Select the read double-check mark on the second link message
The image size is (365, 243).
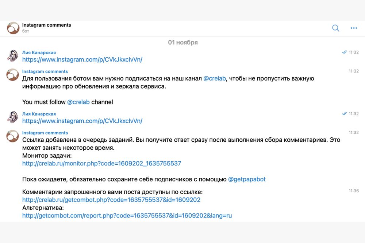click(x=344, y=114)
